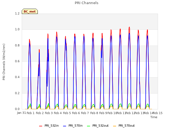The width and height of the screenshot is (174, 131).
Task: Toggle the PRI_532out legend entry
Action: pyautogui.click(x=98, y=126)
